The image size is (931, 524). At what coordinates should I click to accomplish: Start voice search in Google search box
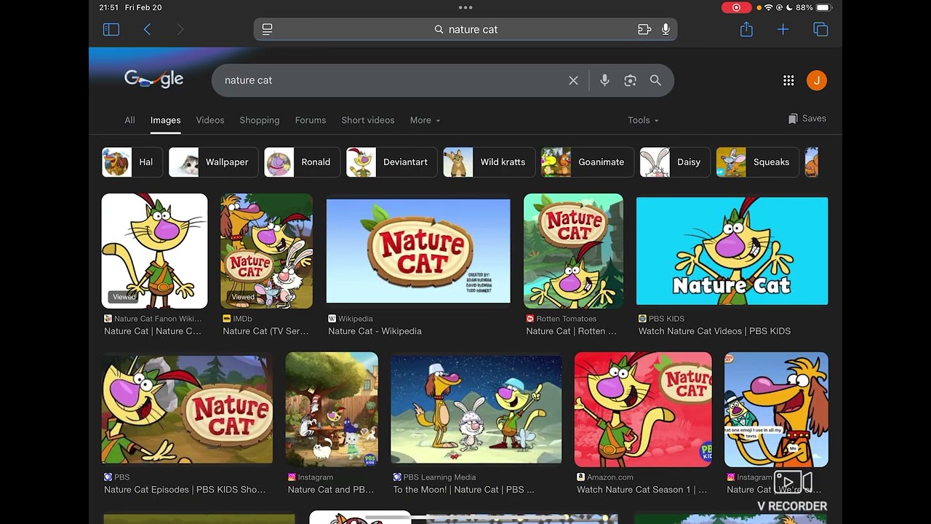point(604,80)
